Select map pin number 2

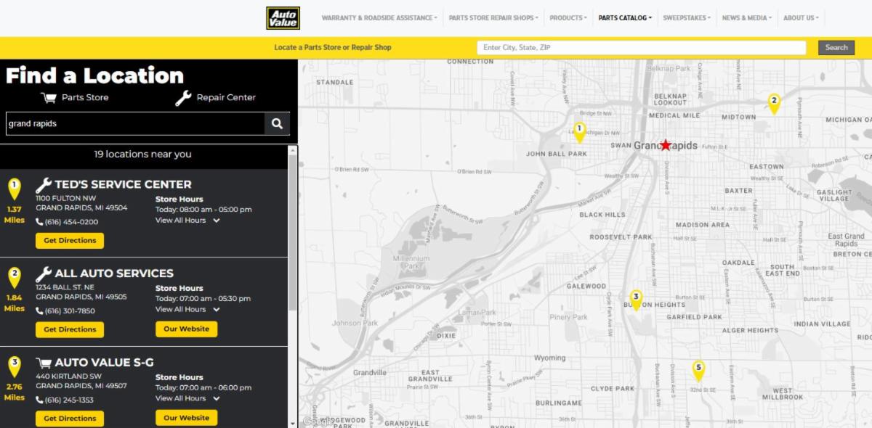tap(774, 103)
